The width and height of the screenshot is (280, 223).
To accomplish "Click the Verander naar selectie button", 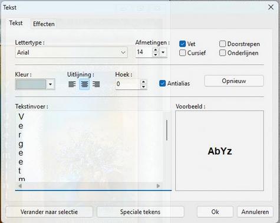I will point(49,212).
